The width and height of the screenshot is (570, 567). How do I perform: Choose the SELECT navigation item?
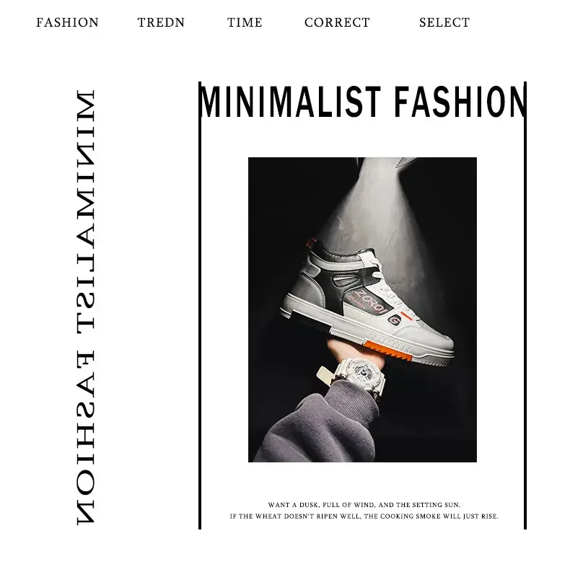[x=444, y=22]
